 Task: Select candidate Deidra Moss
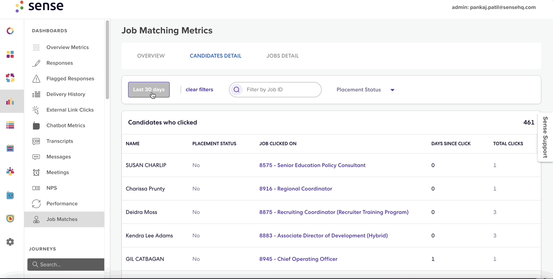pyautogui.click(x=141, y=212)
